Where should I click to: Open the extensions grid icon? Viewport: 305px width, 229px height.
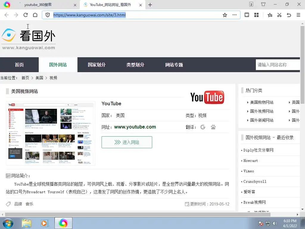coord(256,15)
